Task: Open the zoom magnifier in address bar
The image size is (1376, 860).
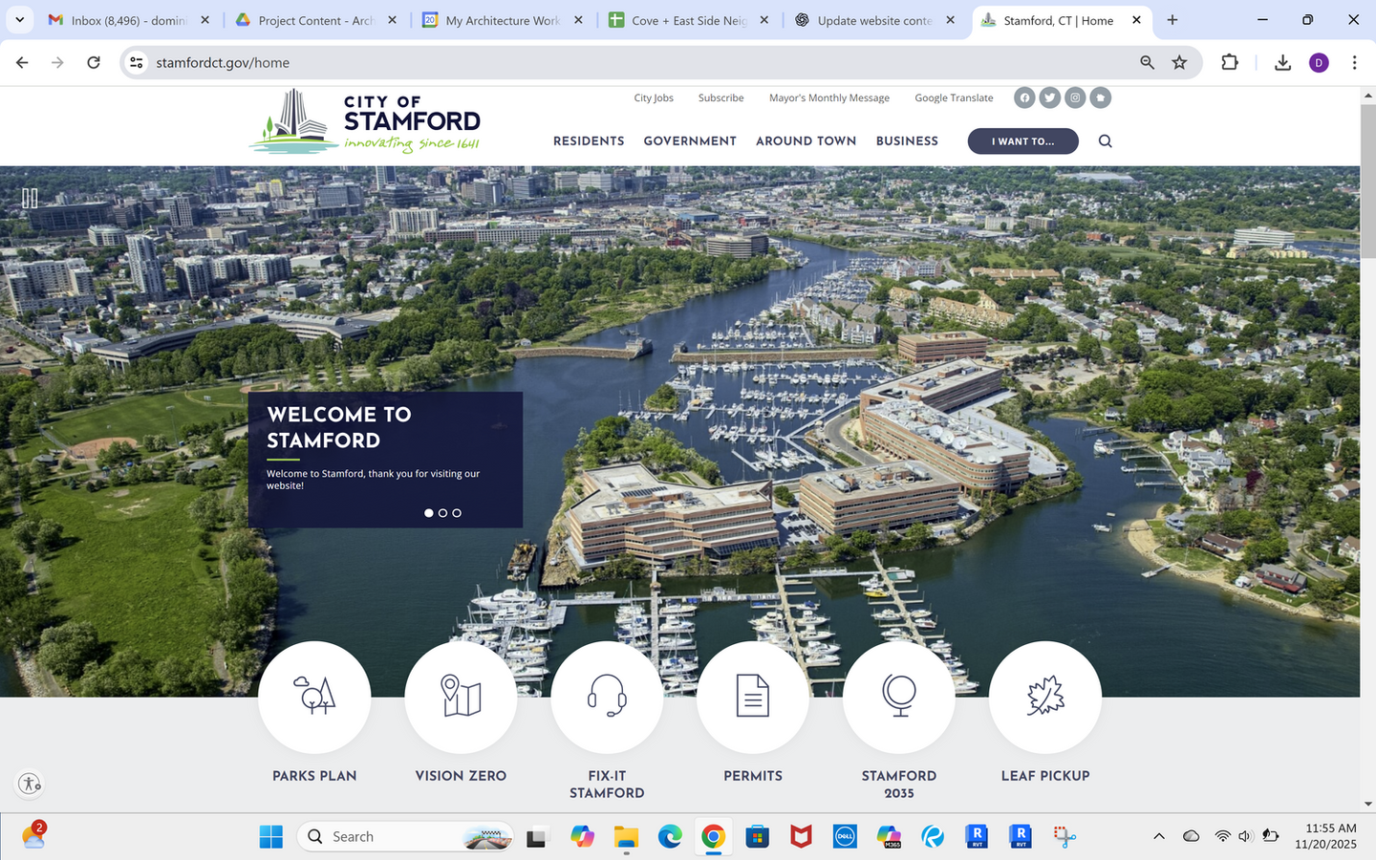Action: [1147, 62]
